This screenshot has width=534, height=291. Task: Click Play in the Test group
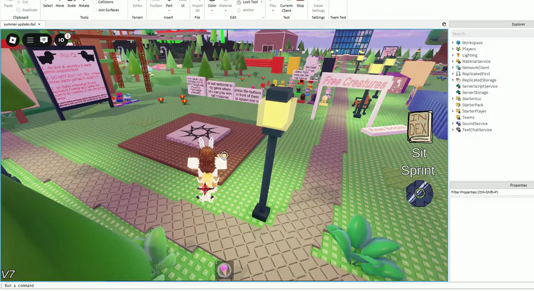[x=273, y=4]
